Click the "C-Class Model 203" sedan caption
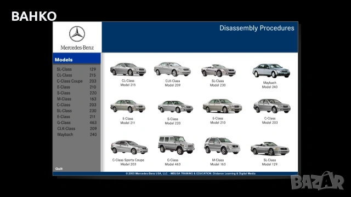 point(270,120)
